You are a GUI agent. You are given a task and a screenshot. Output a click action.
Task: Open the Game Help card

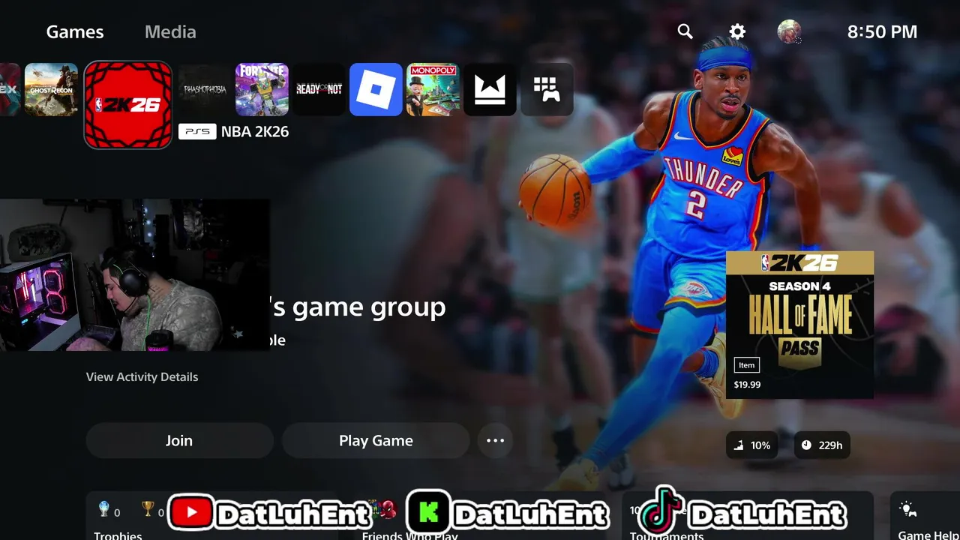(925, 516)
